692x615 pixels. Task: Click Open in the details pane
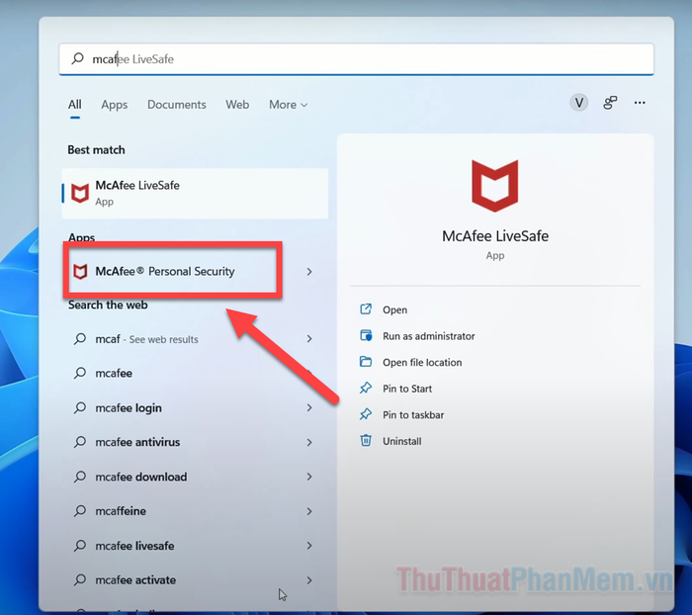[x=394, y=309]
